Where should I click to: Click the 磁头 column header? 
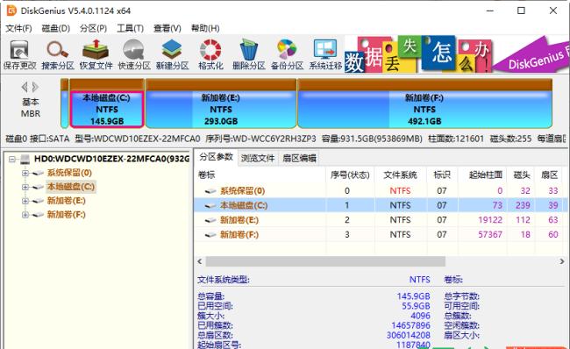click(521, 174)
